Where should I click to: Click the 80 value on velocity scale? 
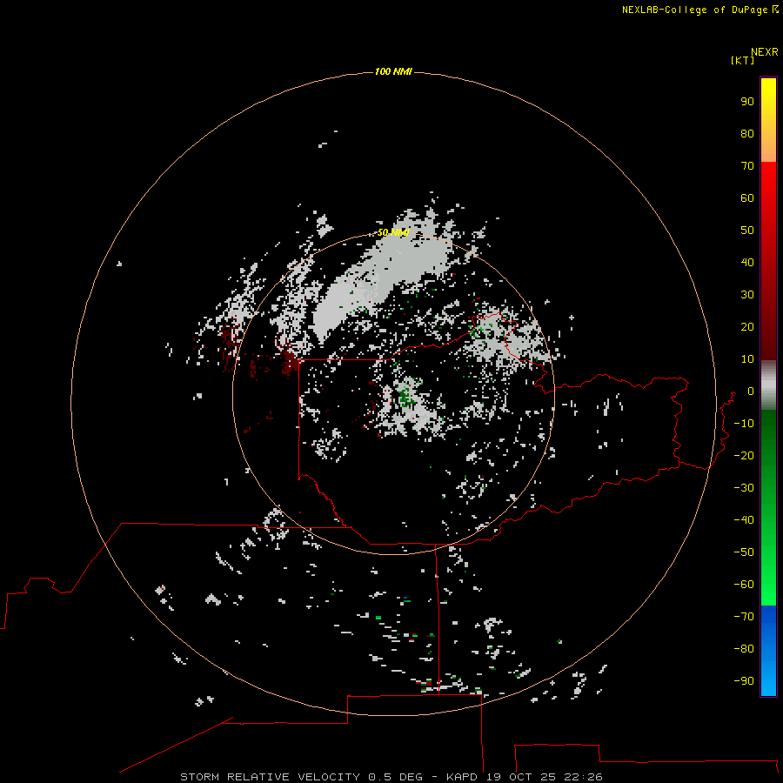point(747,133)
